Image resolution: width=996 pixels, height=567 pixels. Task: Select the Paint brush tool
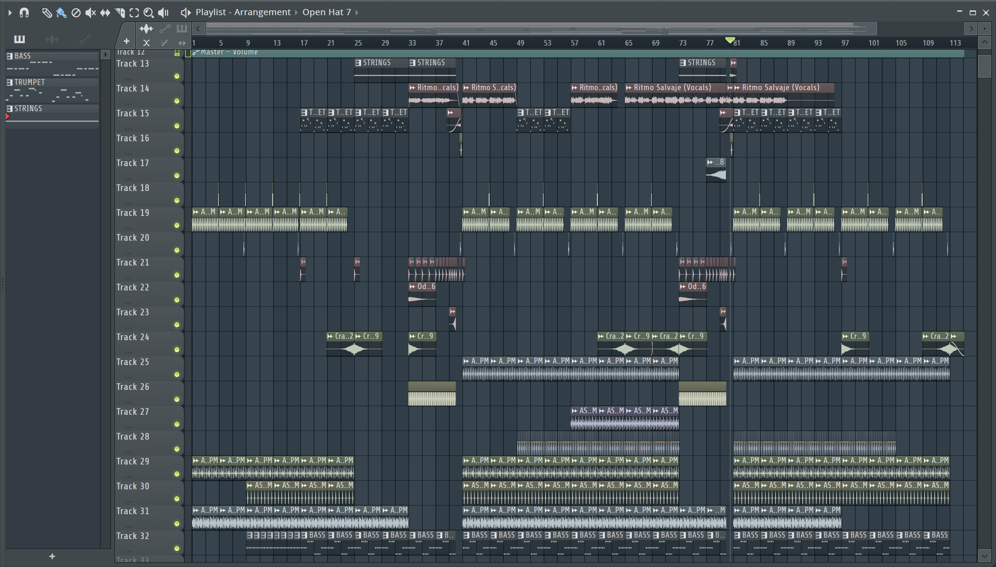[x=61, y=13]
